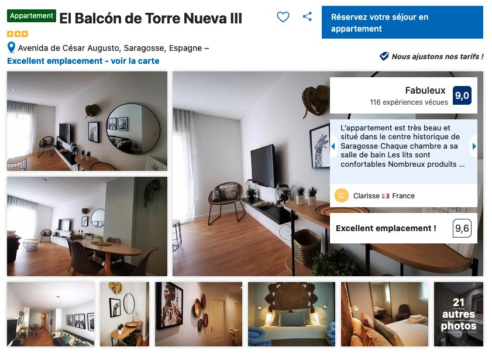Screen dimensions: 492x354
Task: Click Clarisse's yellow avatar circle
Action: (x=342, y=195)
